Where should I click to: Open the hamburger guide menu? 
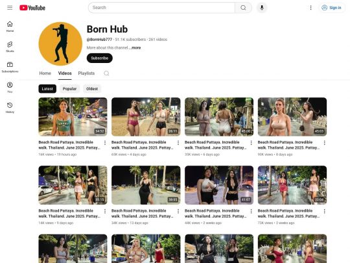[10, 8]
